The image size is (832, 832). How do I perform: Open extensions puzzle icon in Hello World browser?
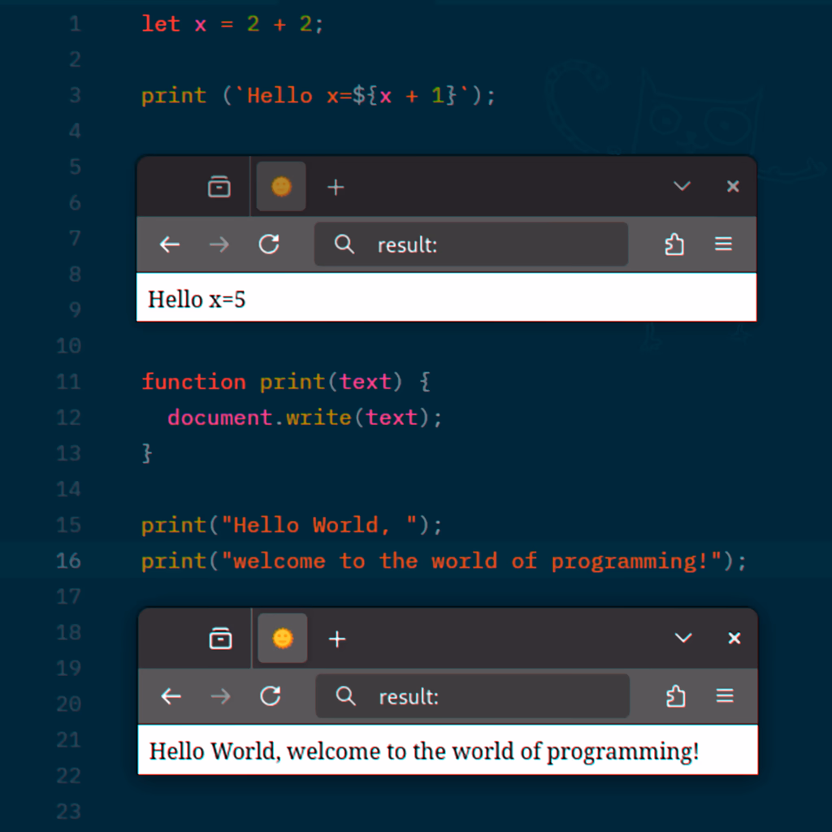click(675, 696)
